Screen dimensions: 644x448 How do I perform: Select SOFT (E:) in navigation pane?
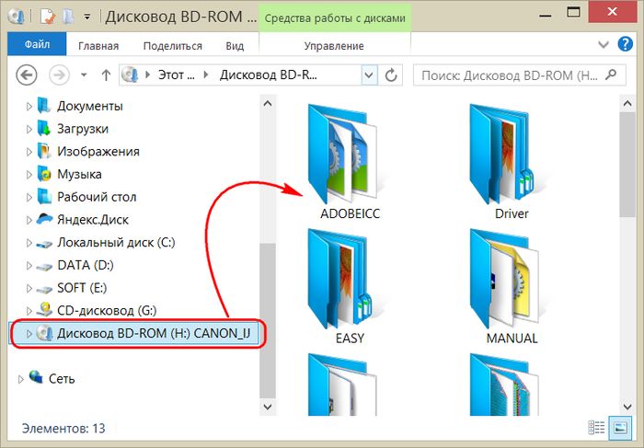[x=82, y=288]
